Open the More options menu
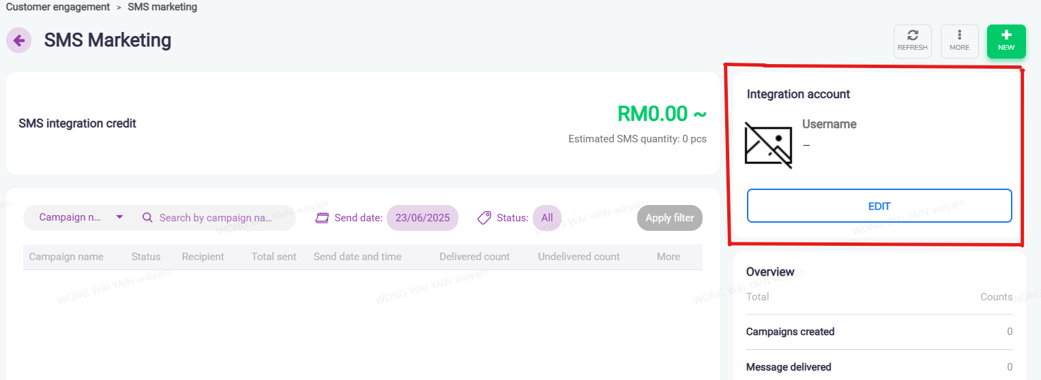 (959, 41)
